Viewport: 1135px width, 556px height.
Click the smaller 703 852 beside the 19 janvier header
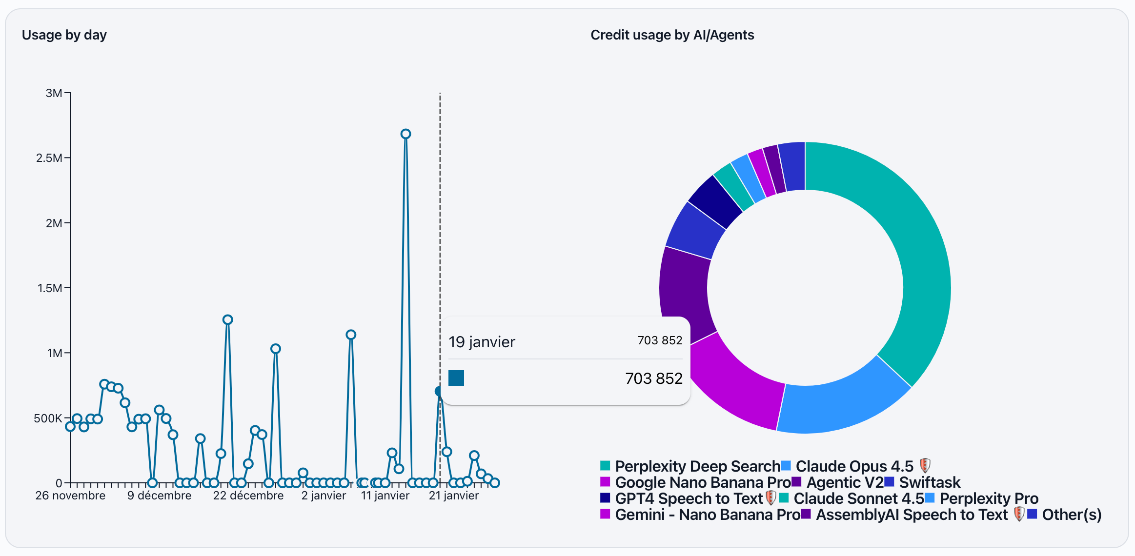[660, 340]
